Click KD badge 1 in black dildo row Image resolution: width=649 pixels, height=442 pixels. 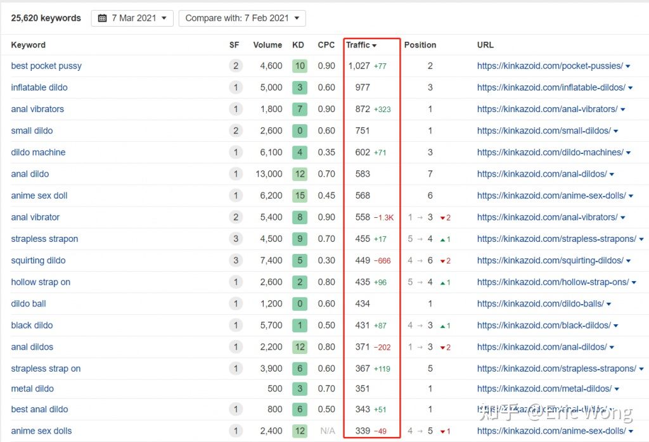300,325
